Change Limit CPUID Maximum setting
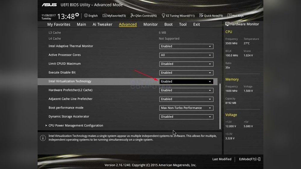This screenshot has height=169, width=301. tap(186, 64)
